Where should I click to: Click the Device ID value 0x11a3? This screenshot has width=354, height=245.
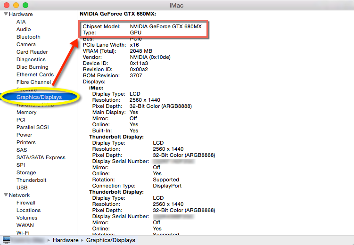[x=139, y=63]
